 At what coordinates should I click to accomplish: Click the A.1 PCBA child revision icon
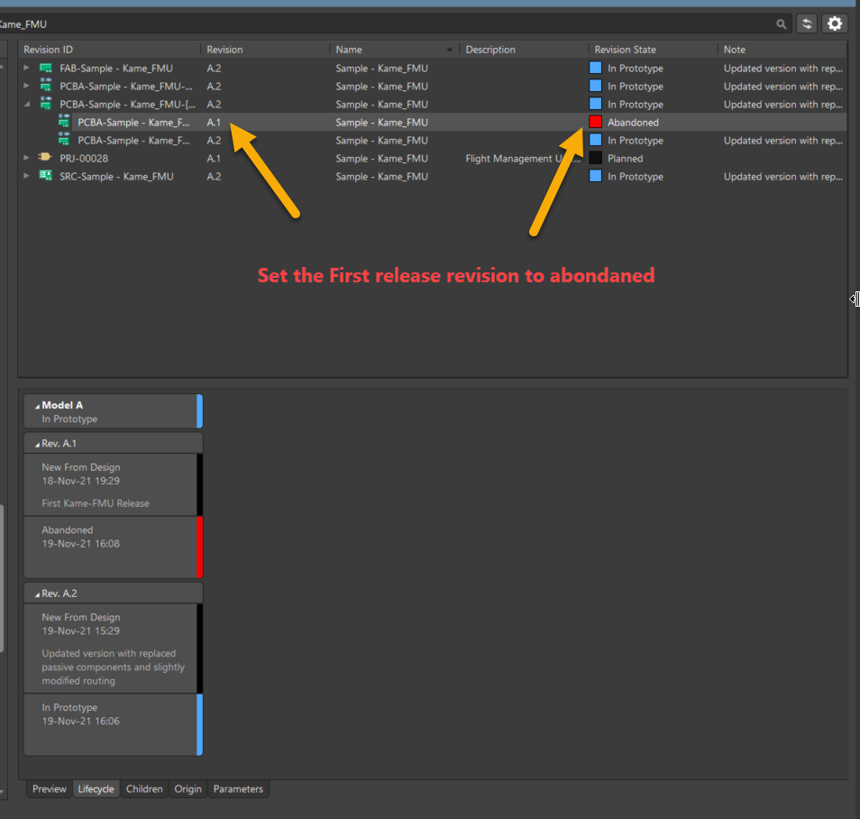[64, 121]
